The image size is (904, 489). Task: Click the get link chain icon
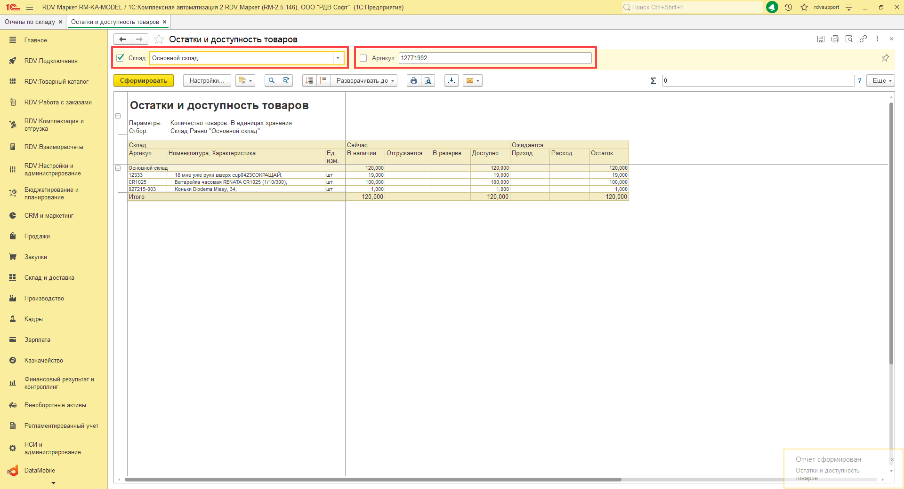863,39
